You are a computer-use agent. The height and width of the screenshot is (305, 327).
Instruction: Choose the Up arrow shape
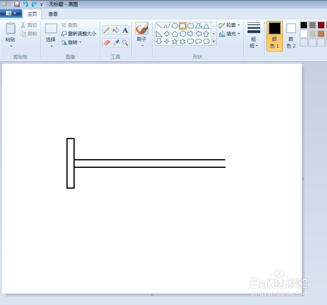point(206,34)
